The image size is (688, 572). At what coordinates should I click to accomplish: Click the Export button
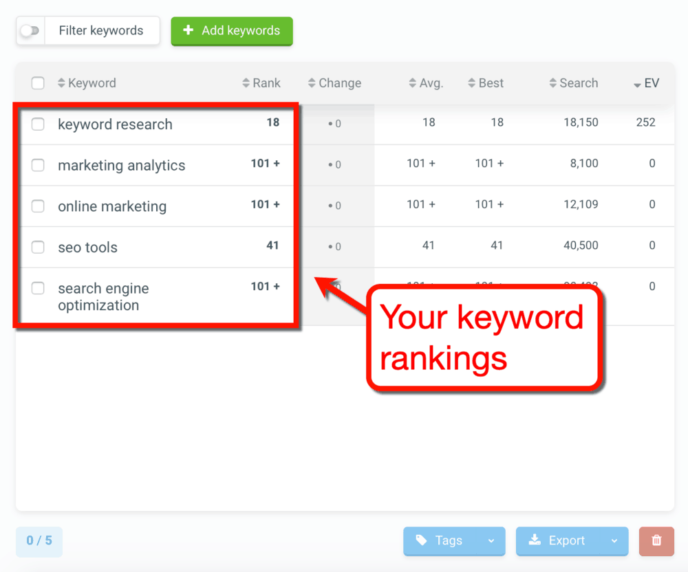(564, 541)
